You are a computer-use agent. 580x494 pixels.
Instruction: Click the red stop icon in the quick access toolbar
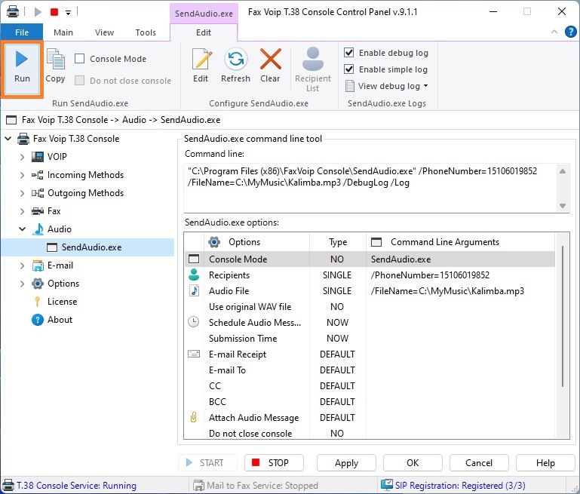pyautogui.click(x=54, y=12)
